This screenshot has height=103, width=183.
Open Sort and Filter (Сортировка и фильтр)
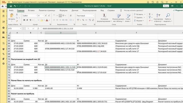158,18
